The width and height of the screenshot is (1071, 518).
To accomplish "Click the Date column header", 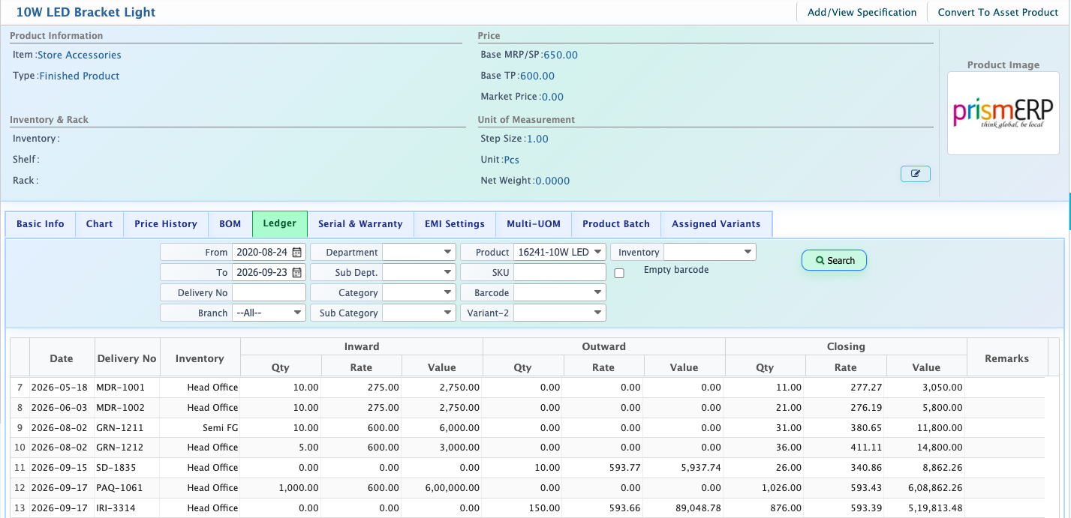I will pyautogui.click(x=62, y=358).
